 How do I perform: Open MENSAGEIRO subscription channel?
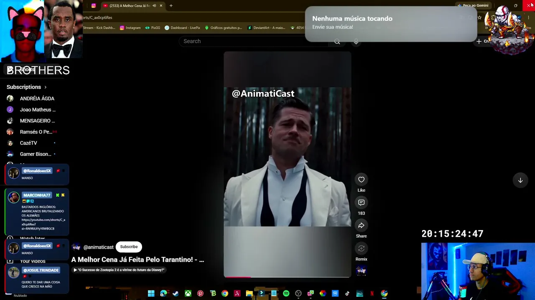point(37,121)
